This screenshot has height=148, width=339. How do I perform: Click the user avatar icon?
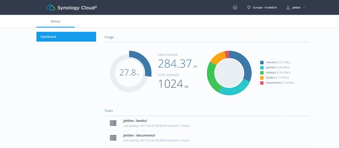pos(288,7)
